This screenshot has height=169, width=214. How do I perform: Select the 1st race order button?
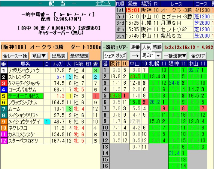(x=120, y=11)
